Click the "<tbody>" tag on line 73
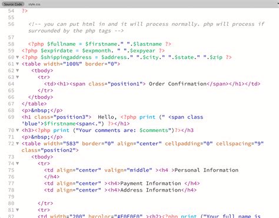Viewport: 279px width, 218px height. click(x=42, y=157)
